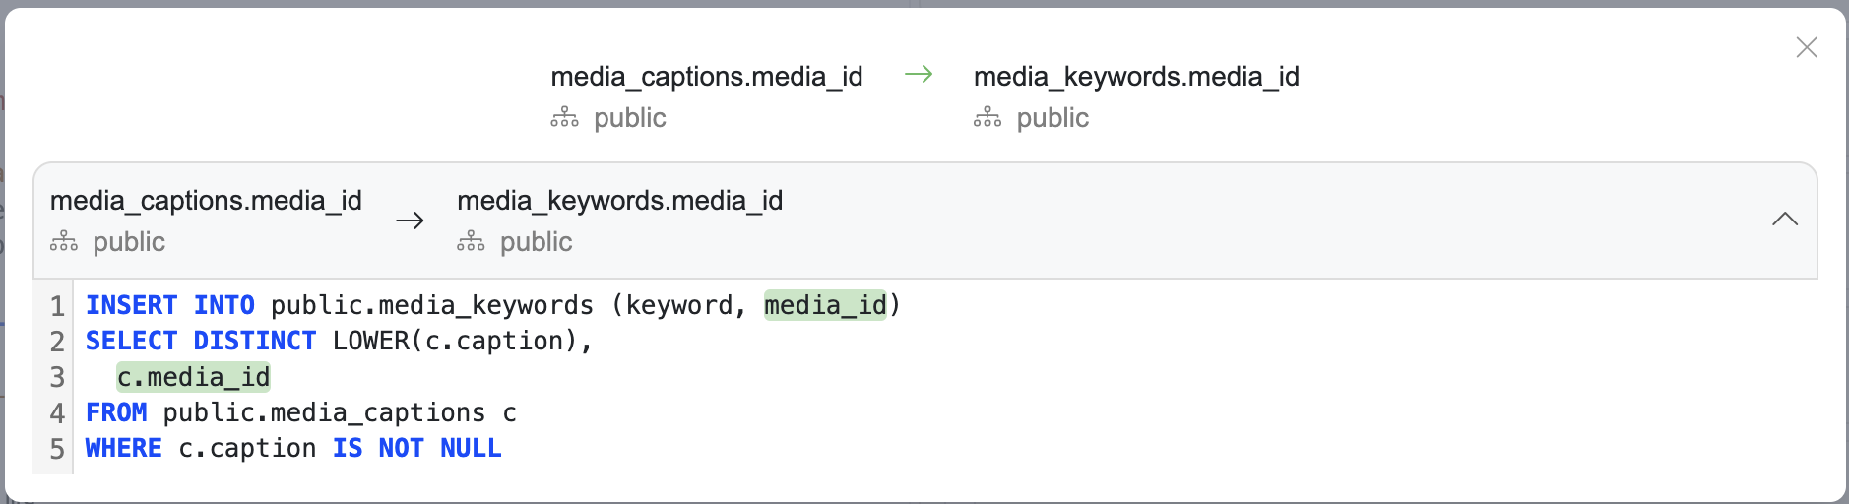The image size is (1849, 504).
Task: Click public.media_captions in the FROM clause
Action: click(324, 413)
